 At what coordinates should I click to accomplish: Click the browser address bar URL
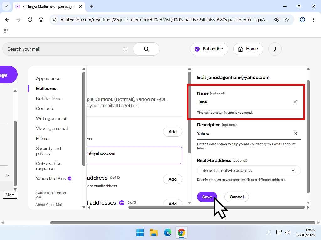point(164,20)
